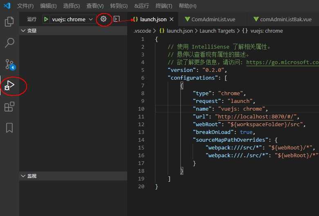The image size is (319, 216).
Task: Collapse the 监视 section
Action: click(x=73, y=176)
